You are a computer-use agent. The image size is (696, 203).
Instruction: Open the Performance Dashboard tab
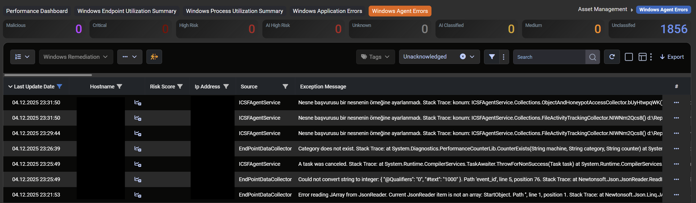pos(37,11)
